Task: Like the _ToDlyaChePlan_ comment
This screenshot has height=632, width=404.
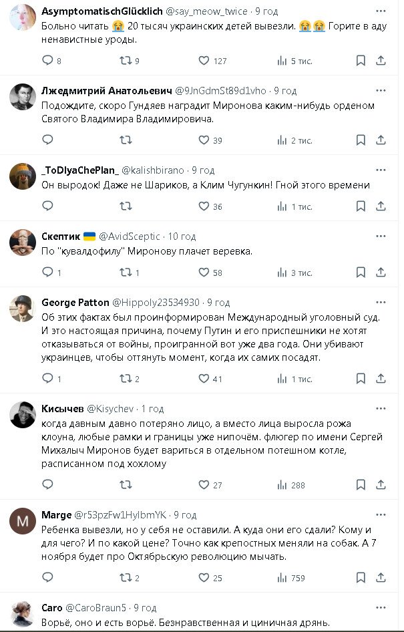Action: [204, 206]
